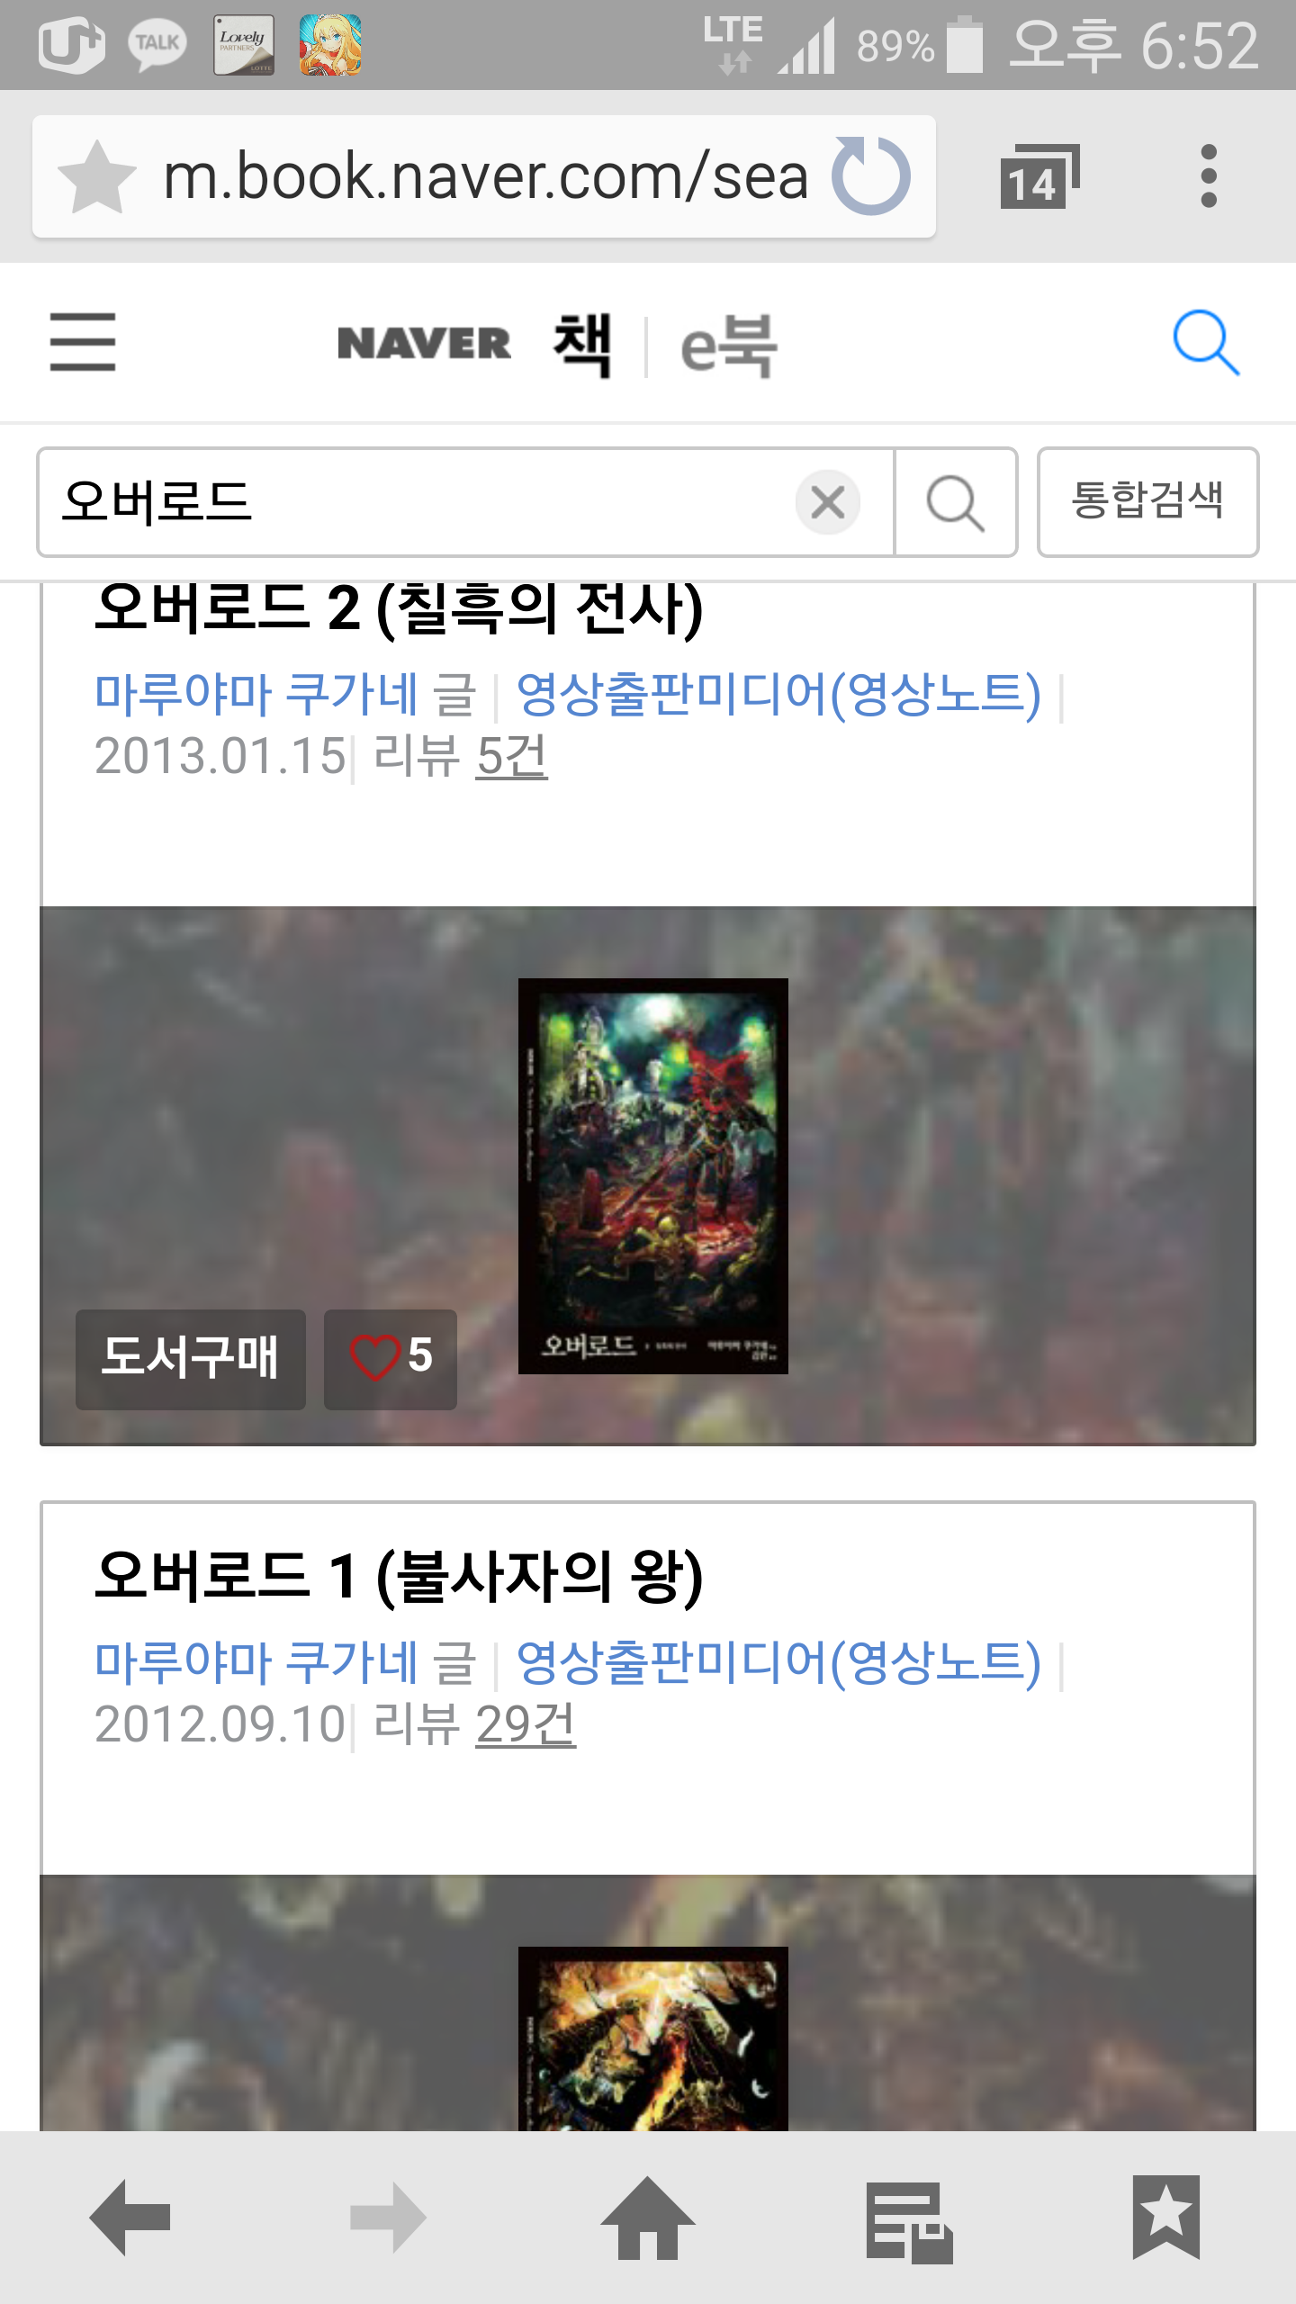Bookmark the page with the star icon
Viewport: 1296px width, 2304px height.
(x=96, y=176)
